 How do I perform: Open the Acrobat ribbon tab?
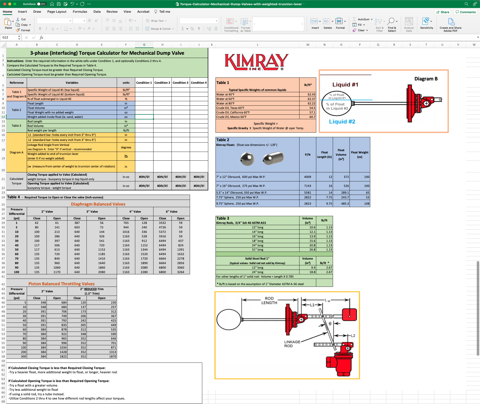(x=143, y=11)
